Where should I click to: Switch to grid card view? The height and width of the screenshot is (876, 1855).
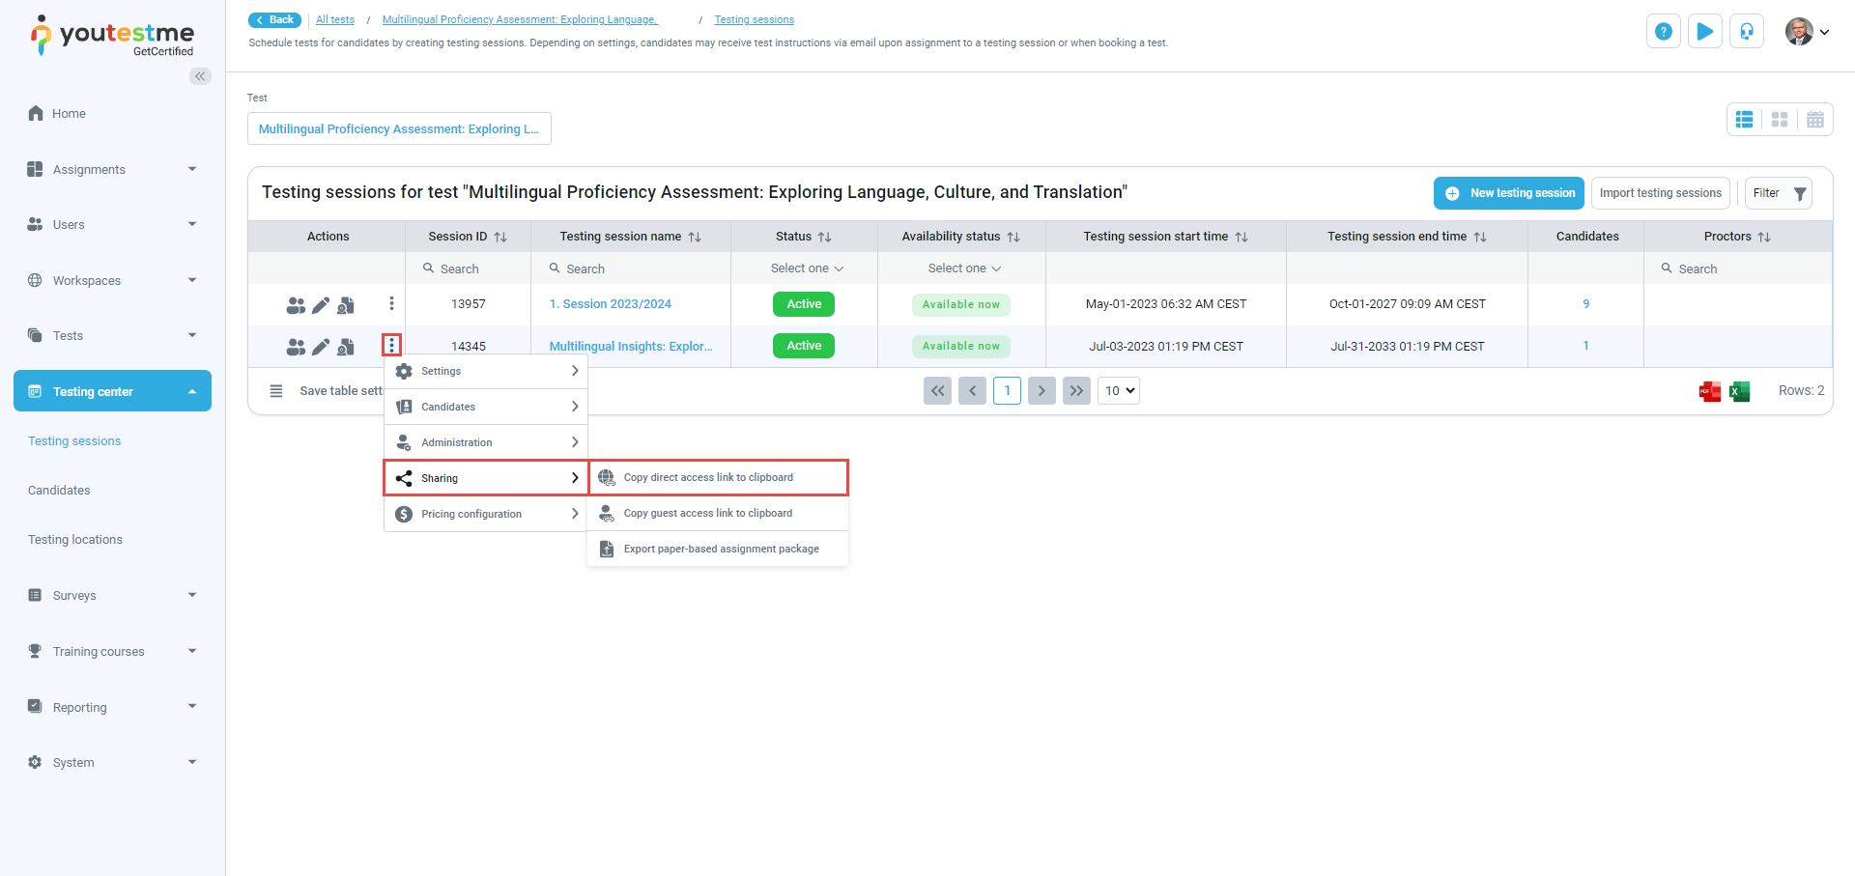tap(1780, 120)
